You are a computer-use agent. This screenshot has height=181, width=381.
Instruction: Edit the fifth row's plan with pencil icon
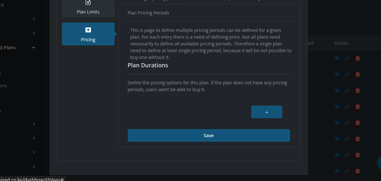tap(347, 123)
